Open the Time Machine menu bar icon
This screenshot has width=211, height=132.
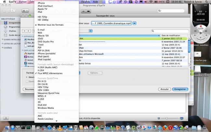coord(126,2)
